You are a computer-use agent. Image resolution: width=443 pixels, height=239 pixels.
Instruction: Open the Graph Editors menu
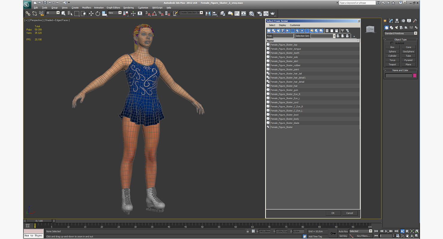(x=113, y=7)
